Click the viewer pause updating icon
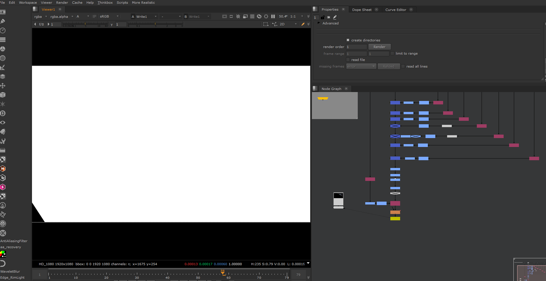This screenshot has height=281, width=546. [273, 16]
